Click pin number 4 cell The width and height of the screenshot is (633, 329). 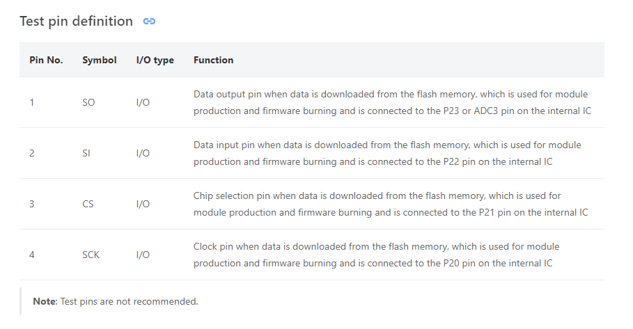[x=31, y=255]
